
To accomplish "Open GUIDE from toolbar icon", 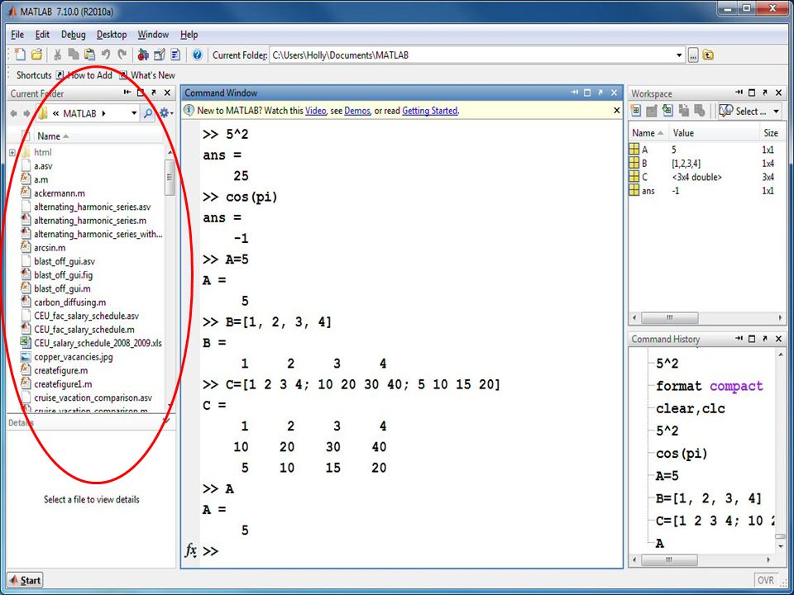I will [x=160, y=55].
